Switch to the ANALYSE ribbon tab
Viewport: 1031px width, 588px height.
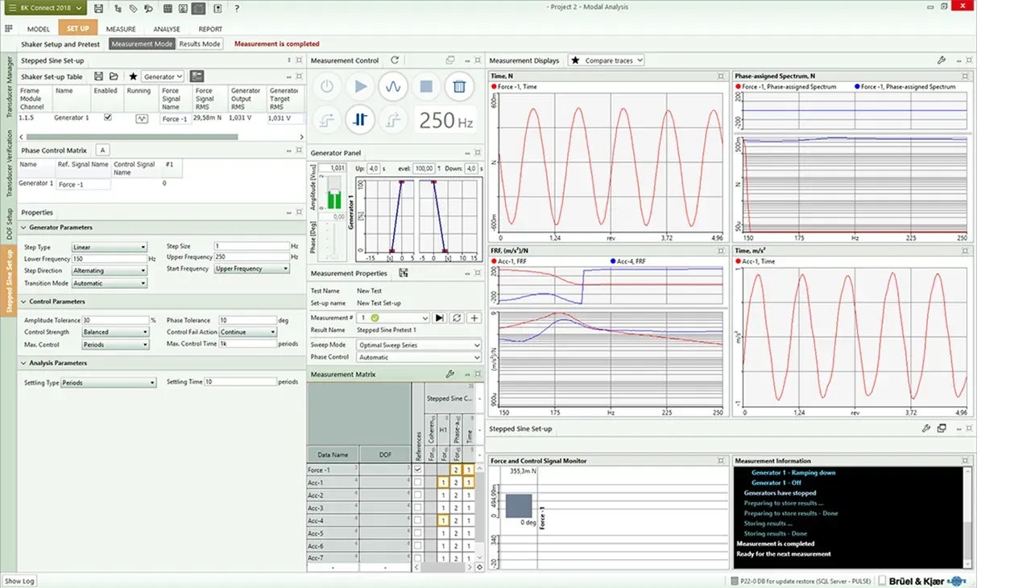pos(166,28)
